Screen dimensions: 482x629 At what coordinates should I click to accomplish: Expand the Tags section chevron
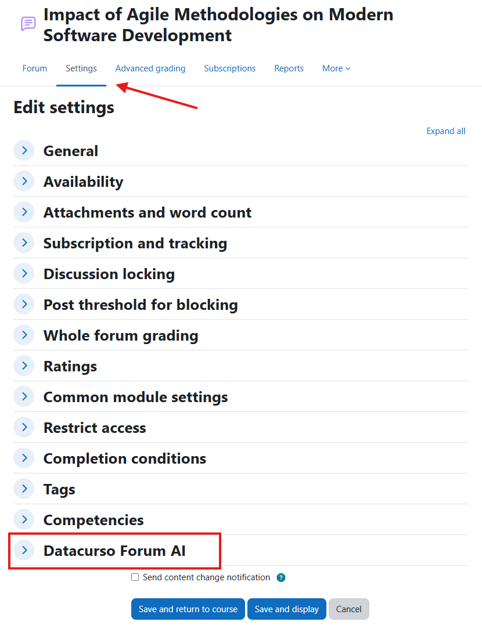click(x=23, y=489)
